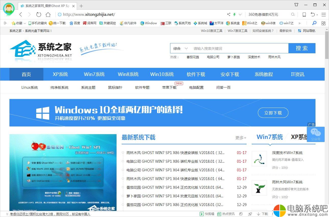The image size is (329, 217).
Task: Open 雨林木风 GHOST WIN7 SP1 X86 快速安装版 entry
Action: click(175, 153)
